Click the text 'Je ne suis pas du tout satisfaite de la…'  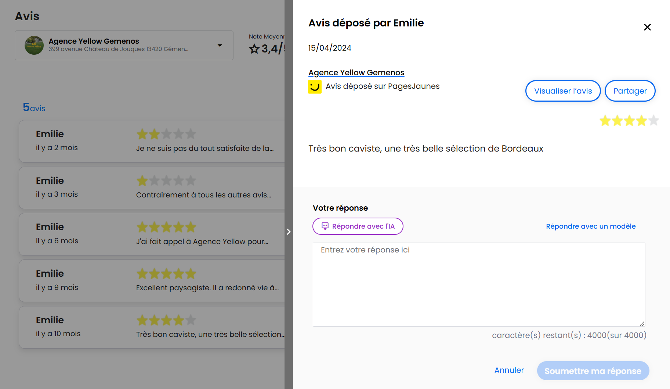point(205,148)
